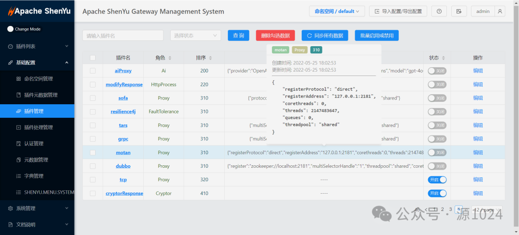The image size is (519, 235).
Task: Click the 310 tag in popover
Action: tap(316, 50)
